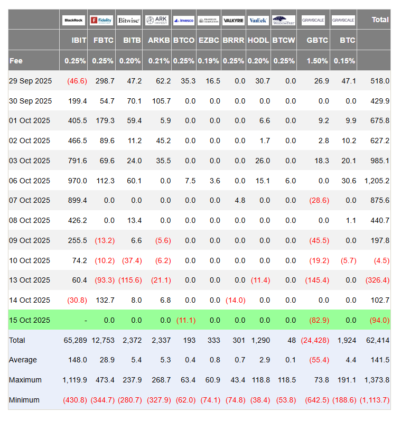Screen dimensions: 401x421
Task: Select the Minimum row label
Action: [x=24, y=400]
